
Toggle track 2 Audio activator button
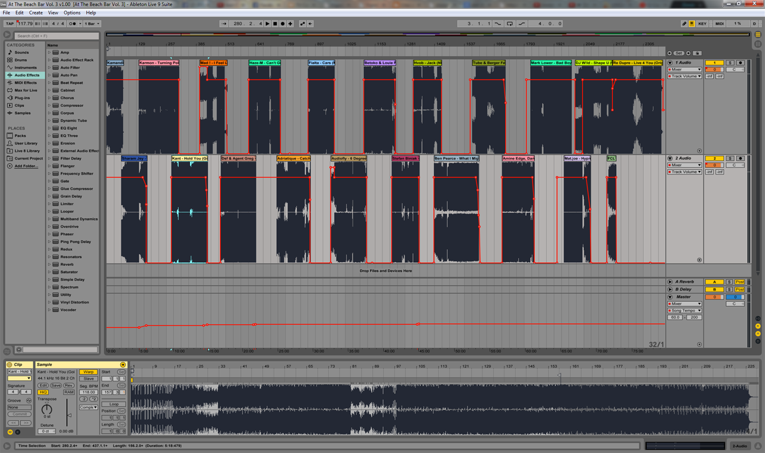(714, 158)
